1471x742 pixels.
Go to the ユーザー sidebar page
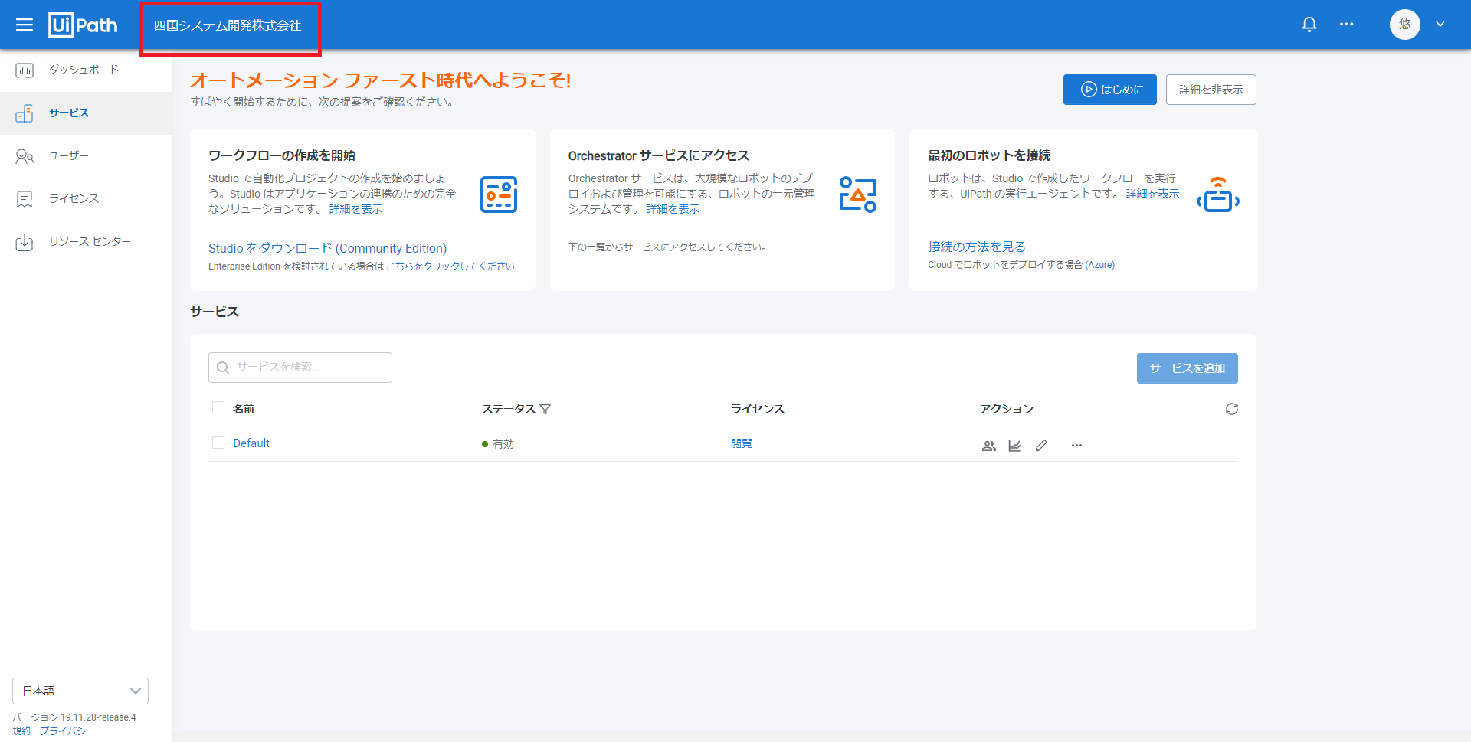(x=69, y=156)
